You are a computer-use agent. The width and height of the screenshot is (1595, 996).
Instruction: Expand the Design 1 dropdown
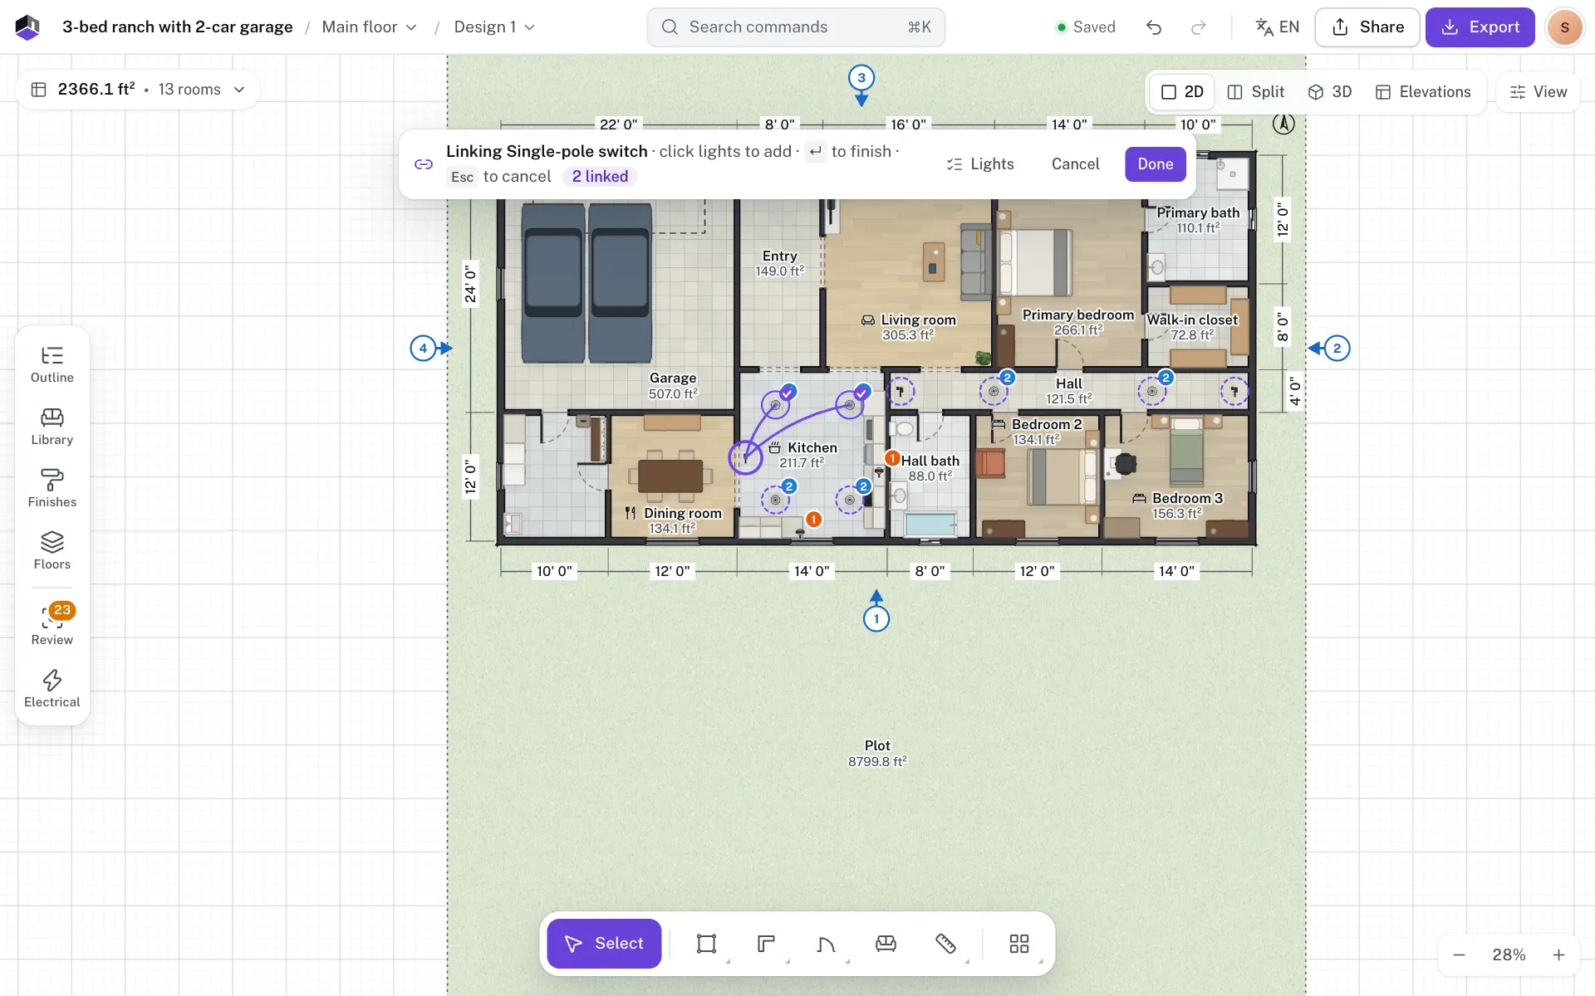tap(494, 27)
